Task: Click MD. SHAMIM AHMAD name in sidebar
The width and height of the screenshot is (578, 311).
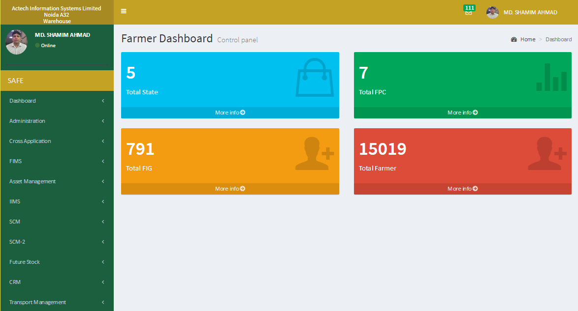Action: (x=63, y=35)
